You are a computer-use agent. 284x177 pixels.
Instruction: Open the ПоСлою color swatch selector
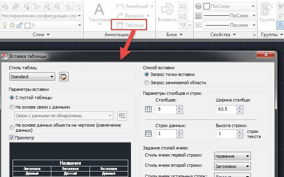(x=229, y=6)
